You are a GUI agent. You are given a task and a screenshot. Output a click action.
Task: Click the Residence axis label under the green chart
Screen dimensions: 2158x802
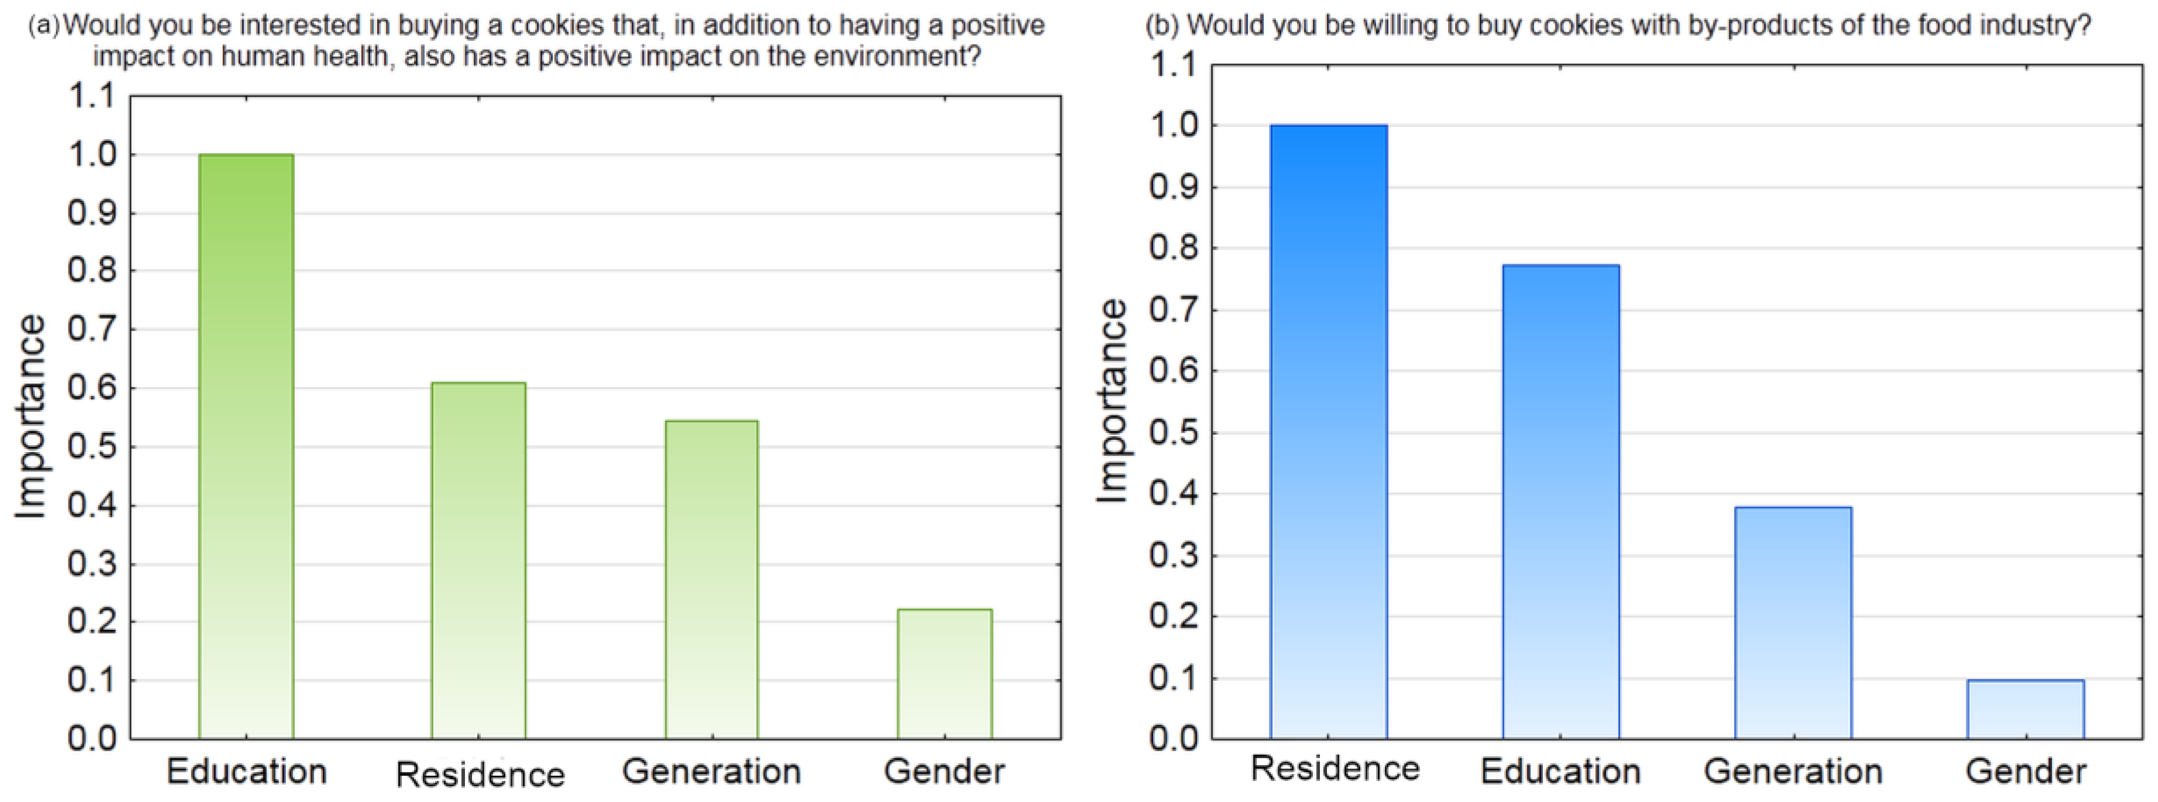point(480,775)
